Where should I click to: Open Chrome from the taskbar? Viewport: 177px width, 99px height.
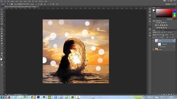point(32,97)
